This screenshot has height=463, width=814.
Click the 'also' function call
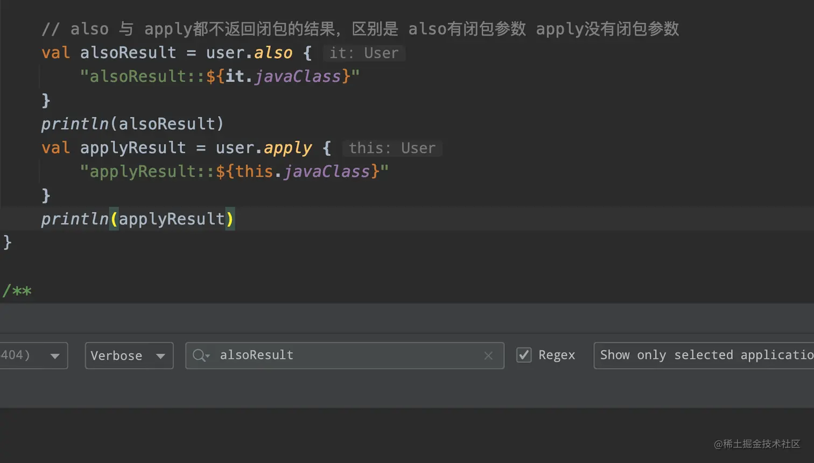[273, 53]
